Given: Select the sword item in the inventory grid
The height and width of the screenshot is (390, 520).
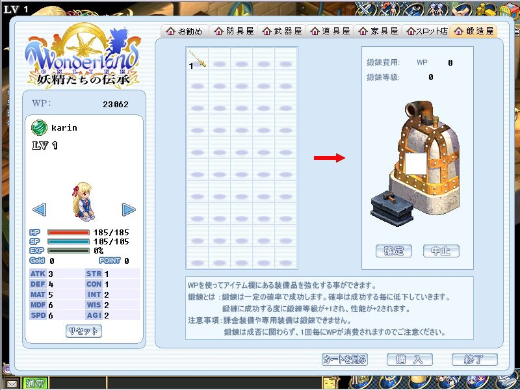Looking at the screenshot, I should [198, 58].
